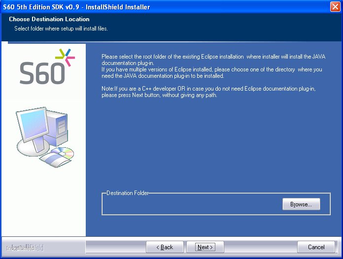Continue setup with the Next button
Viewport: 343px width, 259px height.
[205, 247]
